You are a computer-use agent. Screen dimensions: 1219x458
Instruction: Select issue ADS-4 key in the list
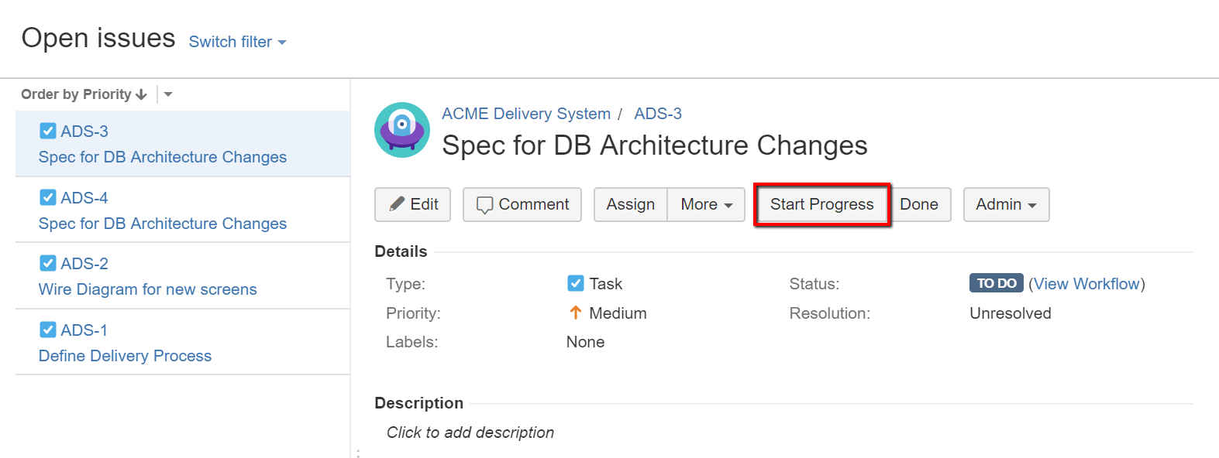[x=84, y=198]
